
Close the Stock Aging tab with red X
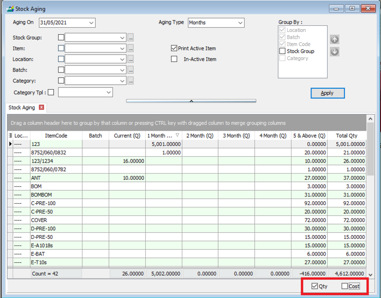pyautogui.click(x=41, y=108)
